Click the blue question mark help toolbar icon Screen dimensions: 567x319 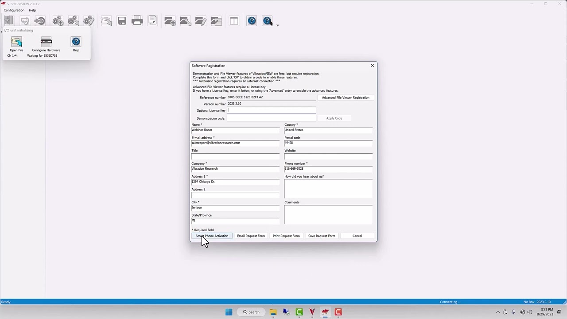click(x=252, y=21)
